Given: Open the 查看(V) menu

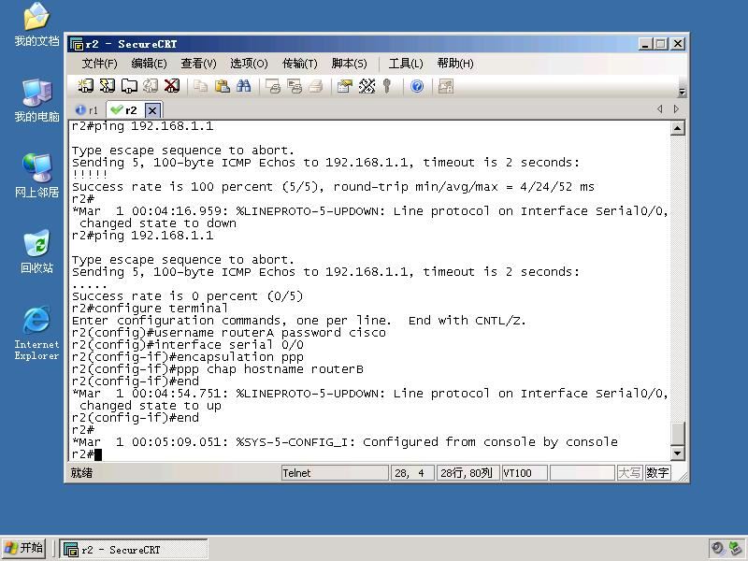Looking at the screenshot, I should (198, 64).
